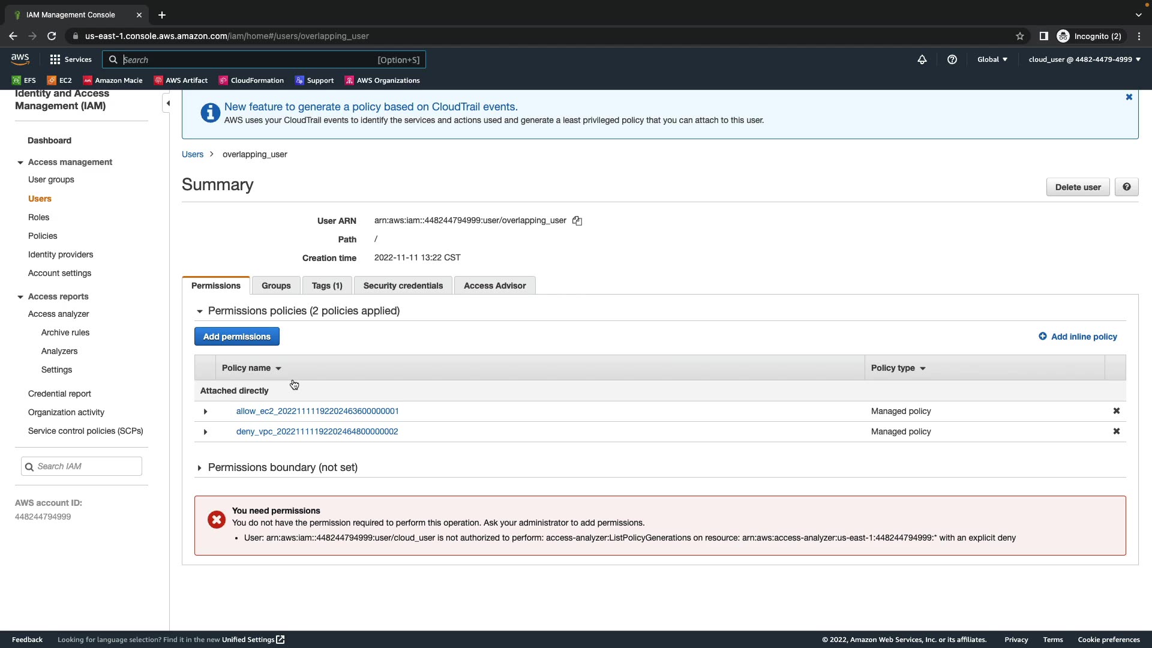The width and height of the screenshot is (1152, 648).
Task: Switch to the Security credentials tab
Action: (x=403, y=286)
